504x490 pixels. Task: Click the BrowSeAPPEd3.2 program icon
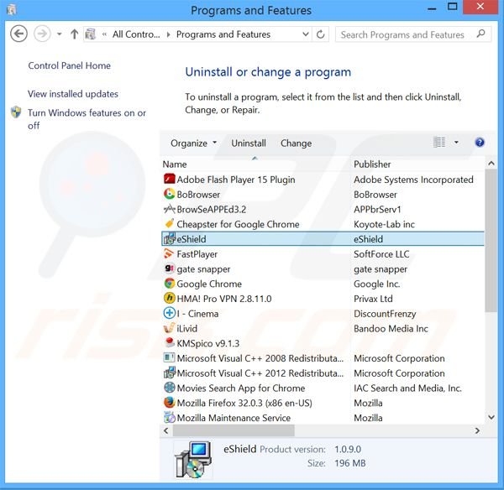coord(169,209)
